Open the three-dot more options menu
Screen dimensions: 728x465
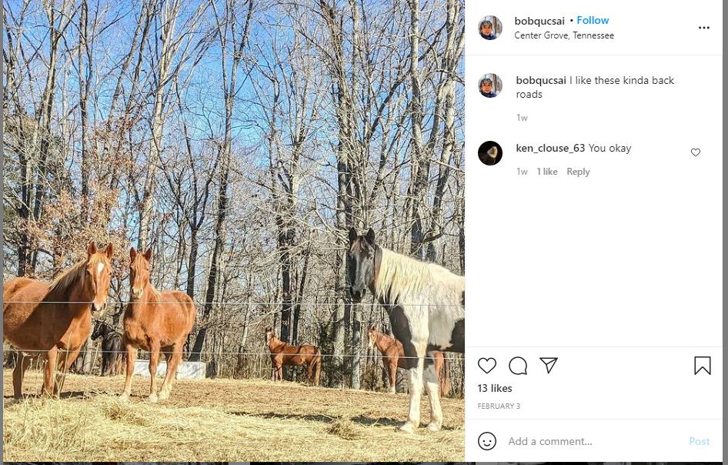(x=703, y=28)
